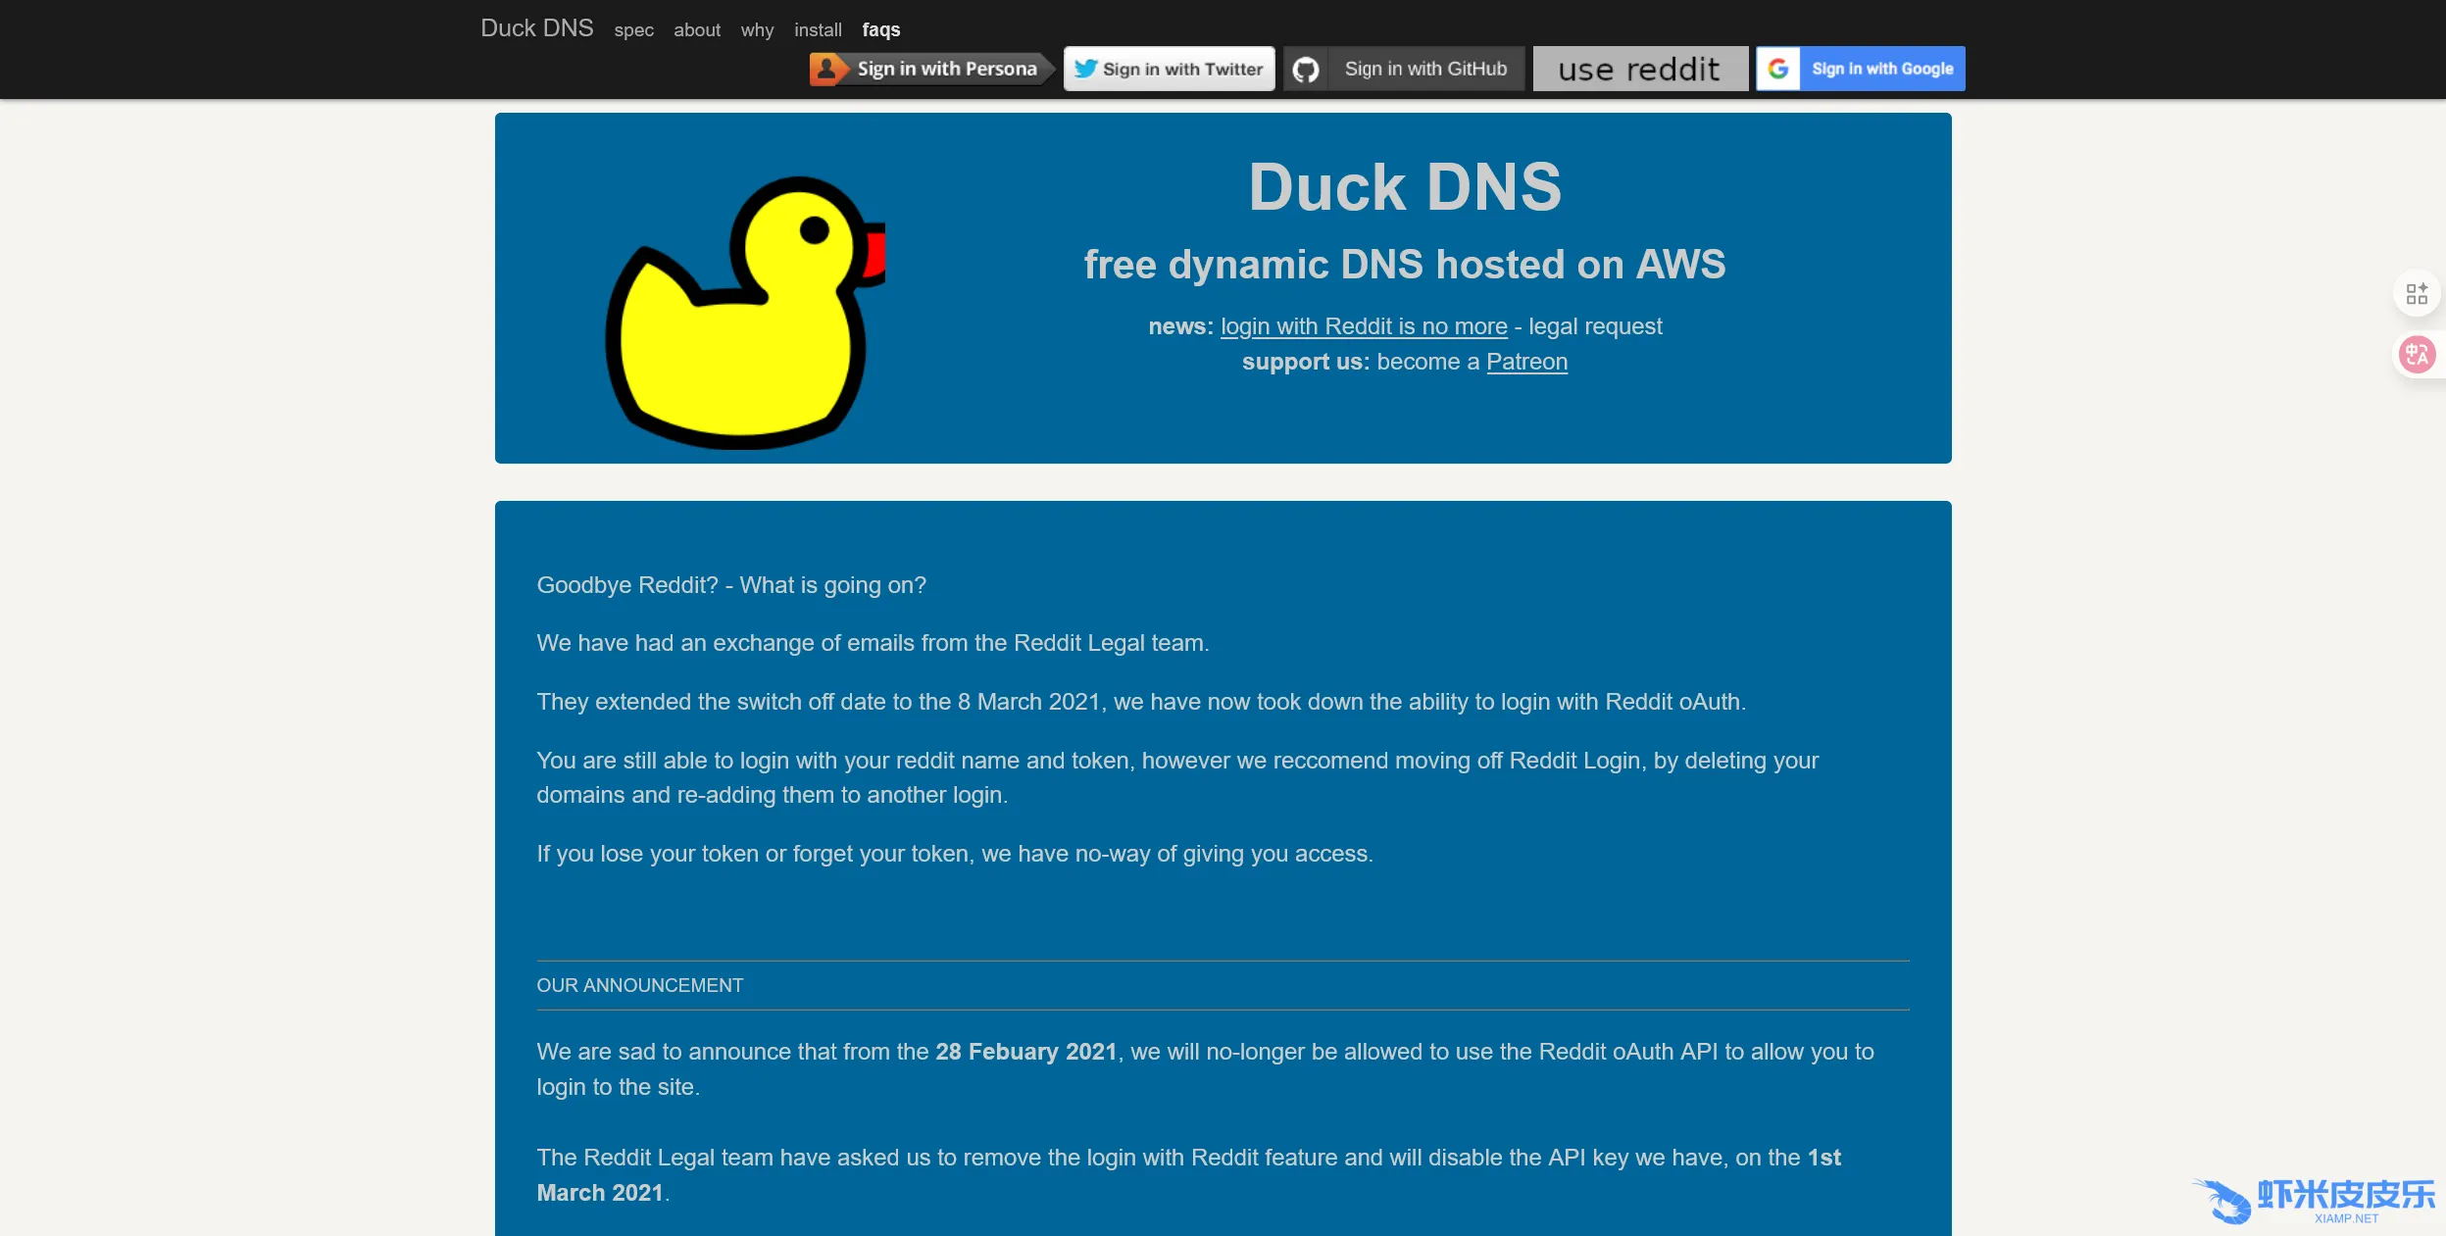Click the pink translate floating icon

click(2417, 355)
